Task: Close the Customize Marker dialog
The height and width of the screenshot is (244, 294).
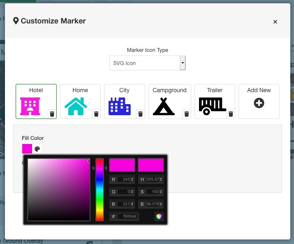Action: tap(275, 22)
